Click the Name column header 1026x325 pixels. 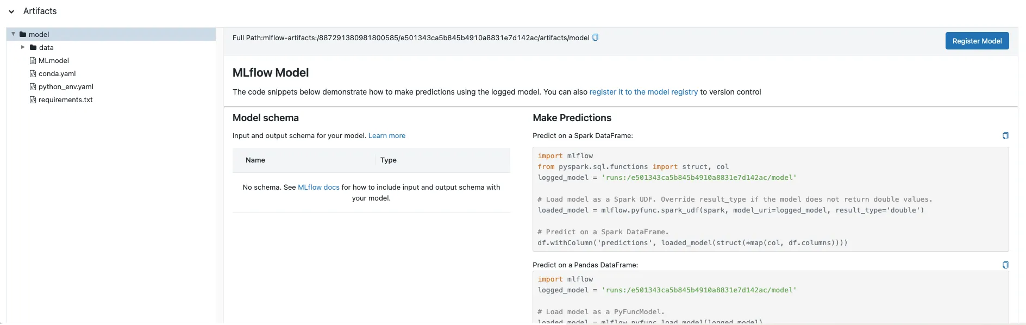255,160
